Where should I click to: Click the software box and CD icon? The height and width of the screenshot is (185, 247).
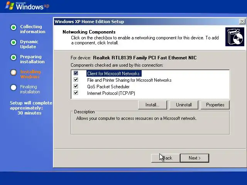tap(235, 37)
